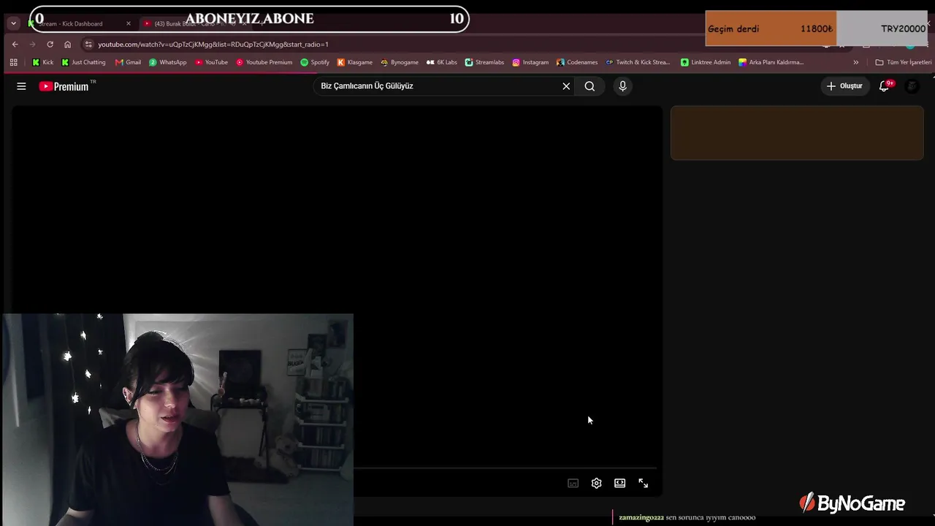Enter fullscreen on the video player
Image resolution: width=935 pixels, height=526 pixels.
coord(644,483)
